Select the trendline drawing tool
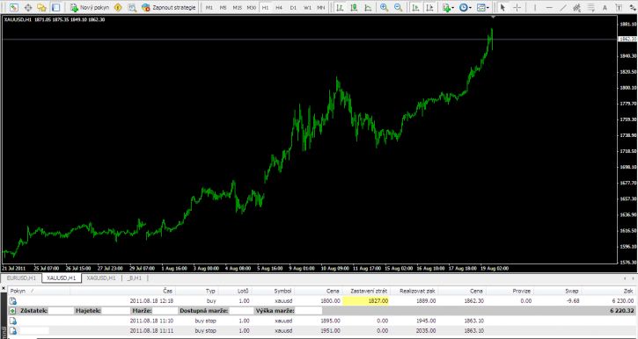The image size is (638, 339). (x=562, y=7)
